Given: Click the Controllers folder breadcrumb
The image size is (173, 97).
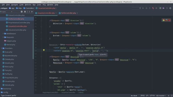Looking at the screenshot, I should click(x=29, y=8).
